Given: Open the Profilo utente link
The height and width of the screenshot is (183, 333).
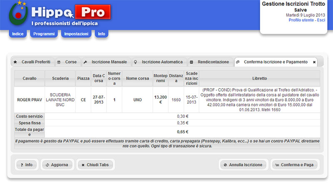Looking at the screenshot, I should (x=301, y=20).
